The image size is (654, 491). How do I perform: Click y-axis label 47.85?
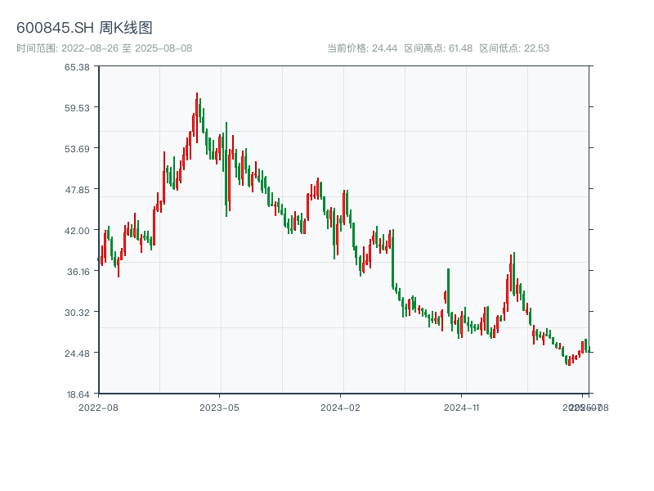pyautogui.click(x=77, y=190)
